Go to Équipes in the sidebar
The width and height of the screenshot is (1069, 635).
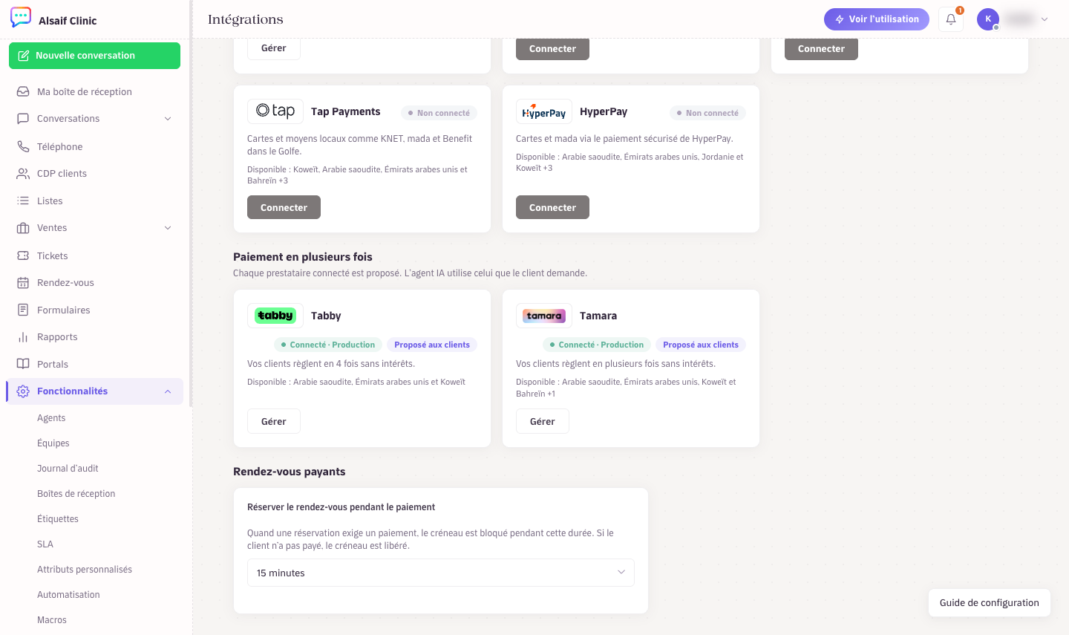(53, 443)
